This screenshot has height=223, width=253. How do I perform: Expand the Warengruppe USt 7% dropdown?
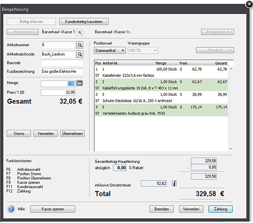click(143, 51)
